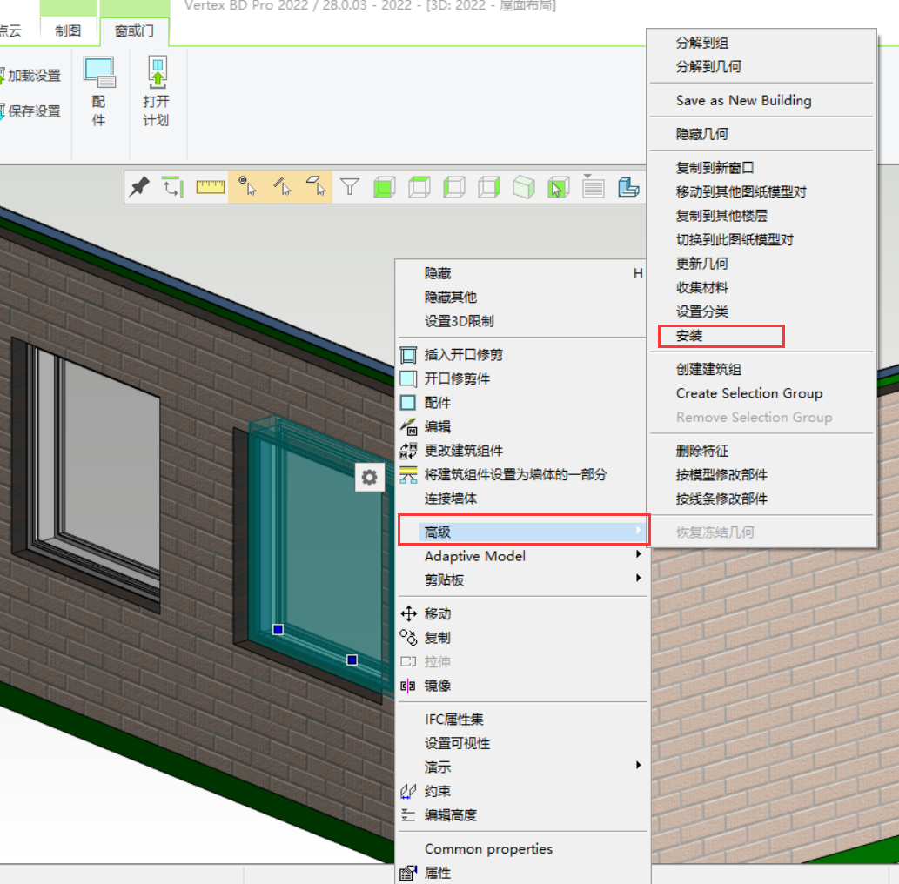Click the blue building layers icon
The height and width of the screenshot is (884, 899).
point(628,187)
